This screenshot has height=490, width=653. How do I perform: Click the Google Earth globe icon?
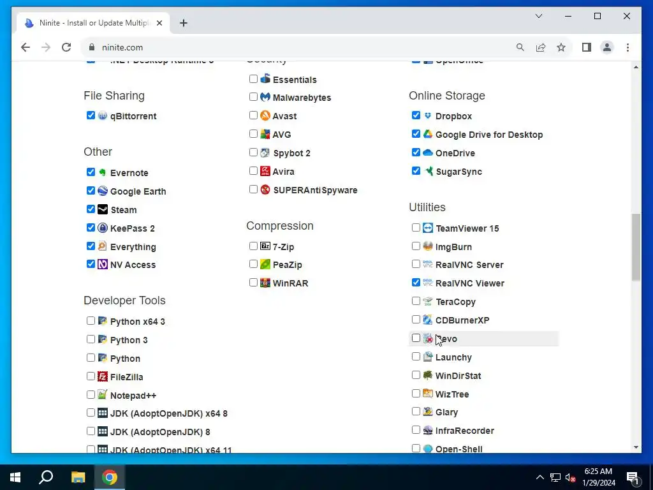coord(103,191)
